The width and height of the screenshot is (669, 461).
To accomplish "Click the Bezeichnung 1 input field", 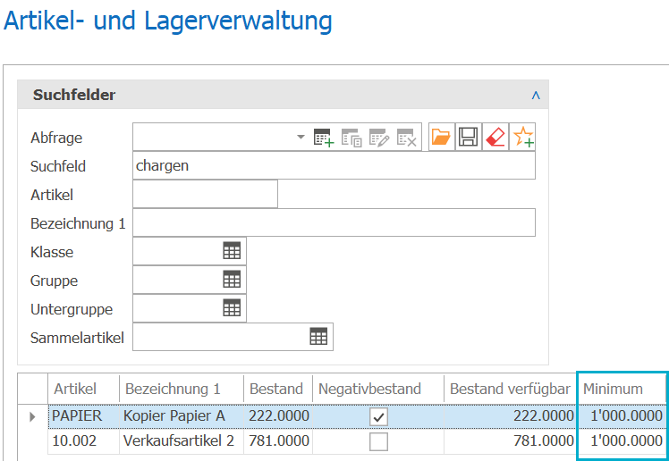I will pyautogui.click(x=334, y=222).
